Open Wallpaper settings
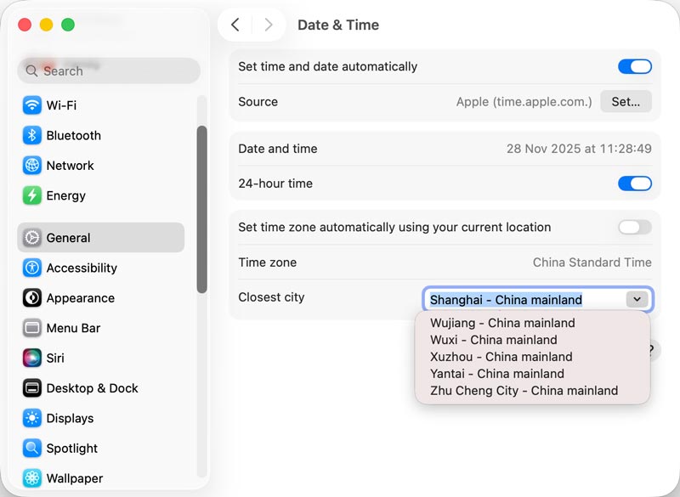This screenshot has height=497, width=680. [74, 478]
